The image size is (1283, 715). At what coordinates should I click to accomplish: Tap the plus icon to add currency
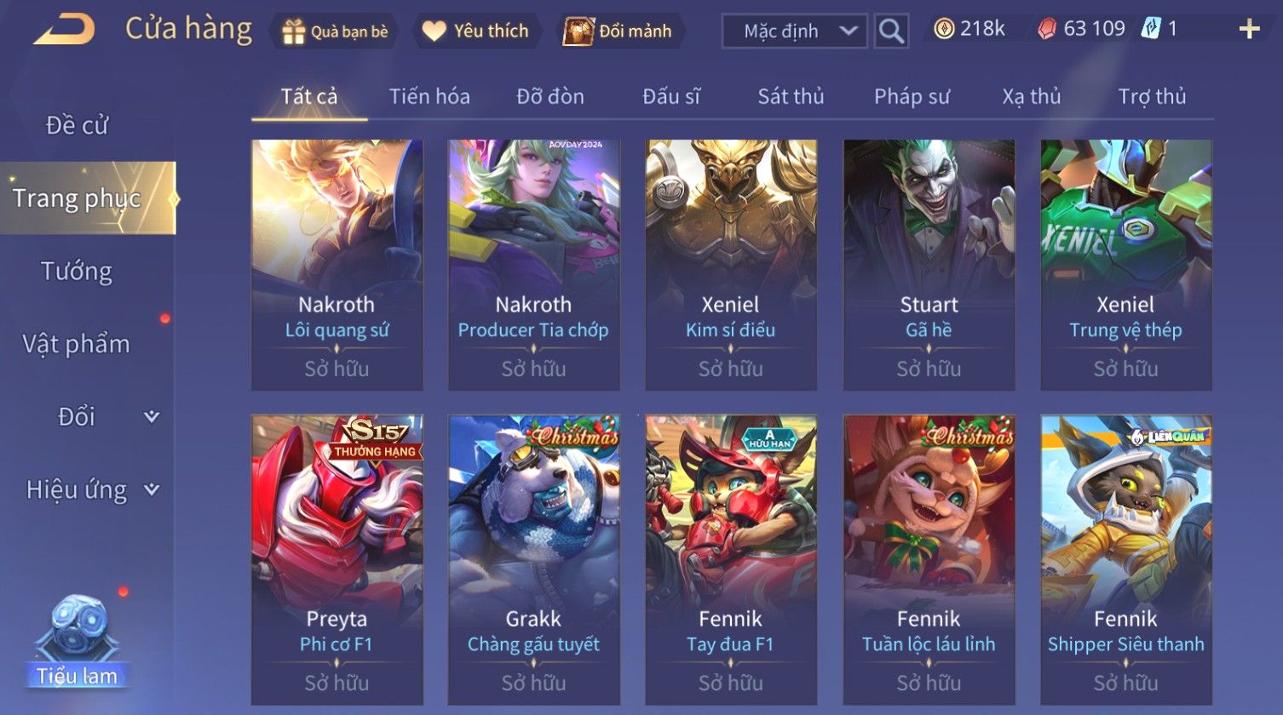(x=1249, y=30)
